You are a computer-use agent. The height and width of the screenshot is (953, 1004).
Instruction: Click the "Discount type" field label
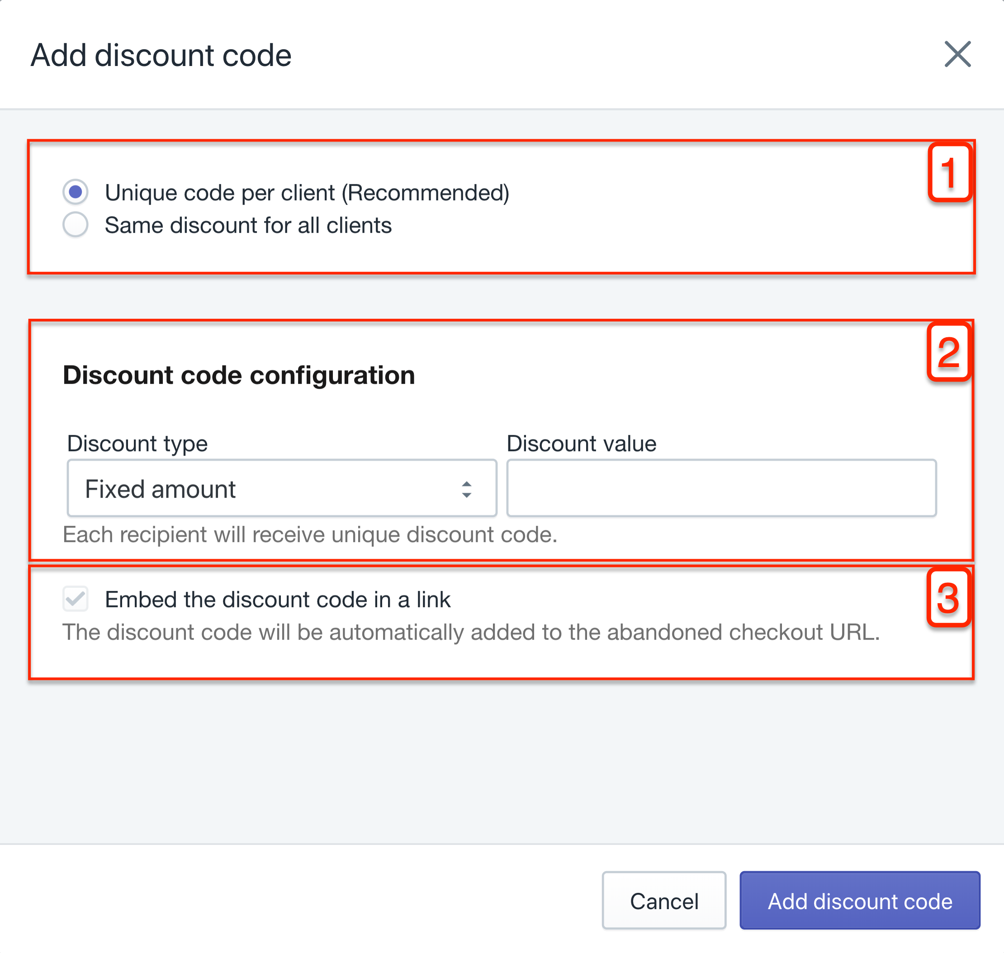(x=137, y=444)
